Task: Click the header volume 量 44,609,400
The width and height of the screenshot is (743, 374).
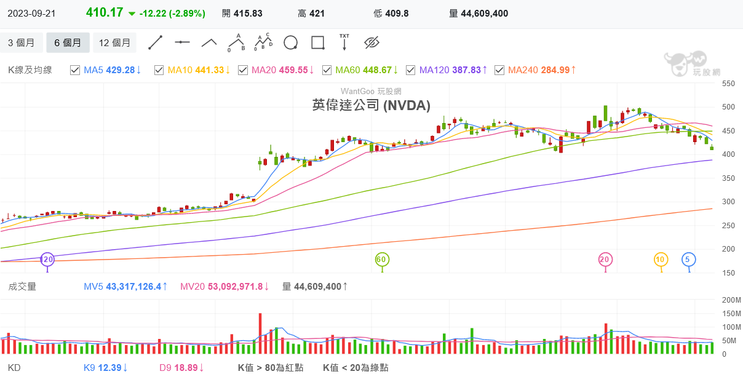Action: pyautogui.click(x=479, y=14)
